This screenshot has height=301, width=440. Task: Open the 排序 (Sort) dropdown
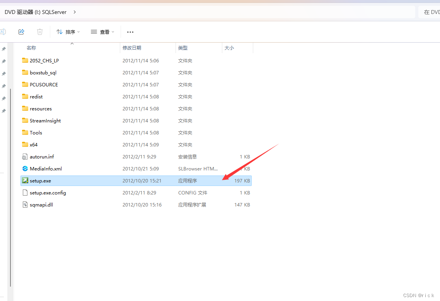point(68,32)
